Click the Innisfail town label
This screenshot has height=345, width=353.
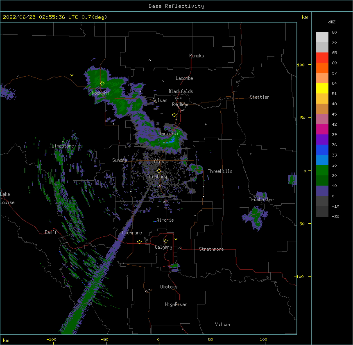coord(170,134)
